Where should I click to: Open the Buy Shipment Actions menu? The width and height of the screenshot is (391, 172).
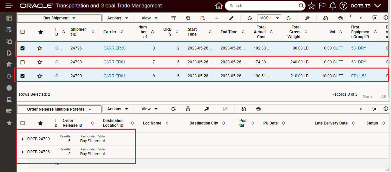[x=118, y=18]
